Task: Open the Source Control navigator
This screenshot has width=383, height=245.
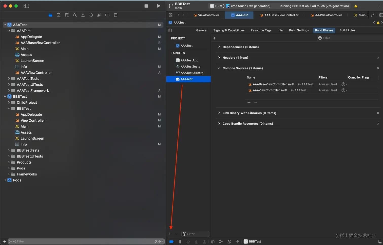Action: [59, 15]
